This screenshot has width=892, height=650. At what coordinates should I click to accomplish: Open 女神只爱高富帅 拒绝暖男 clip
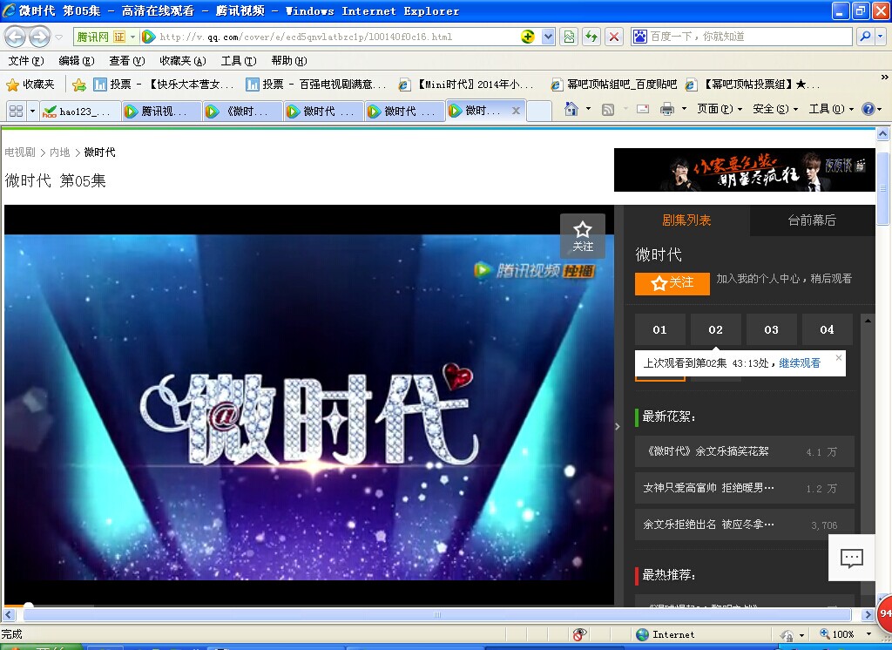pyautogui.click(x=745, y=488)
